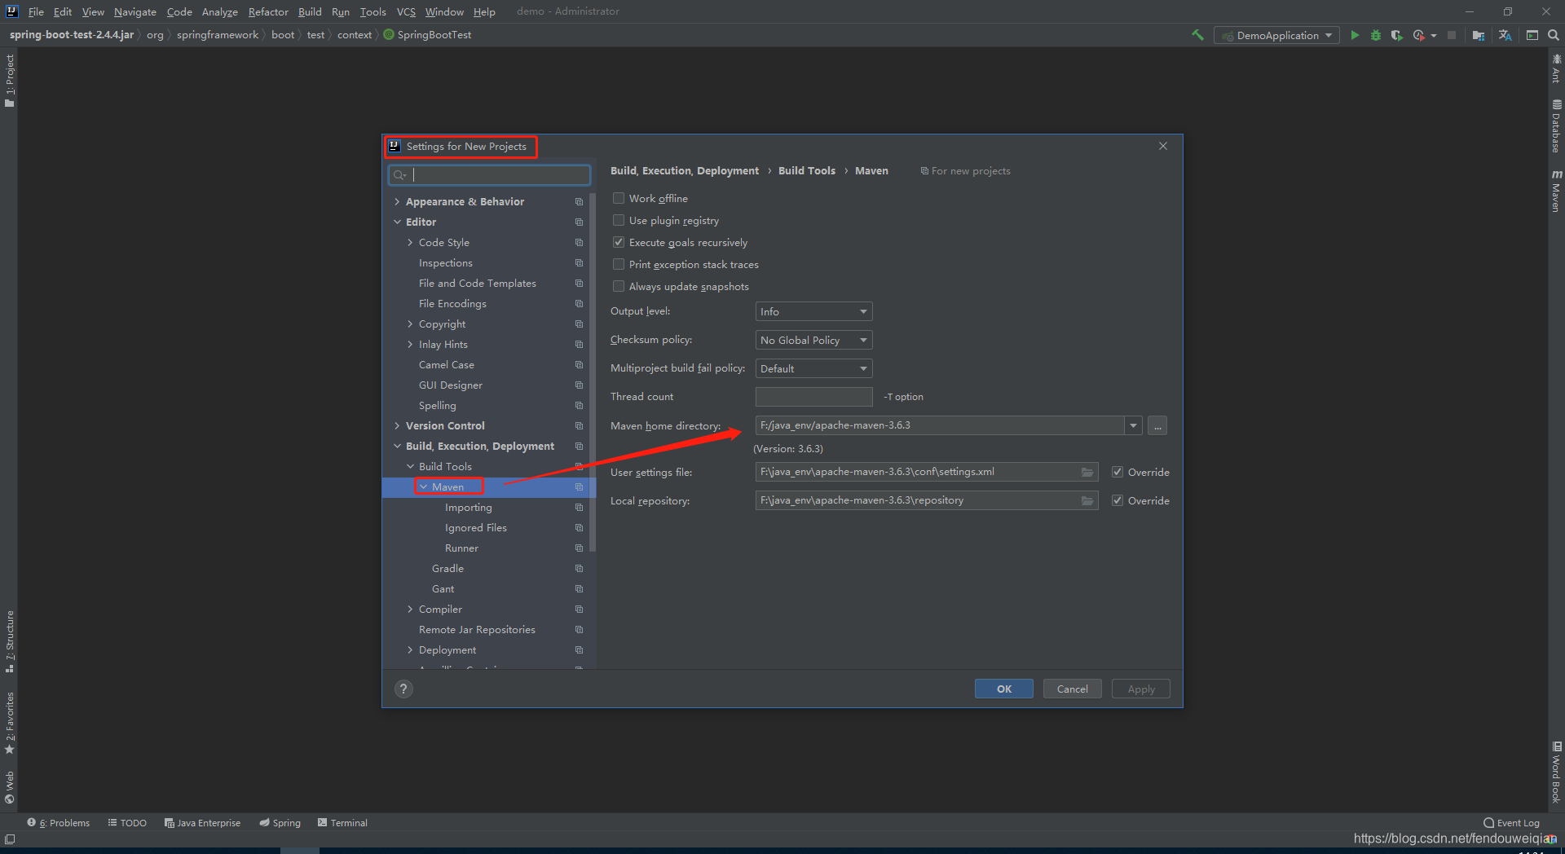Open the Help menu
The width and height of the screenshot is (1565, 854).
(x=484, y=11)
